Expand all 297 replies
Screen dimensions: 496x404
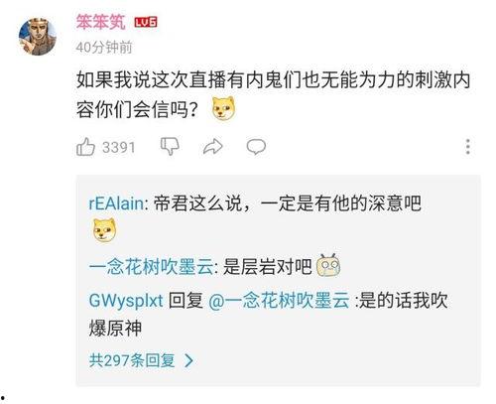(x=132, y=360)
